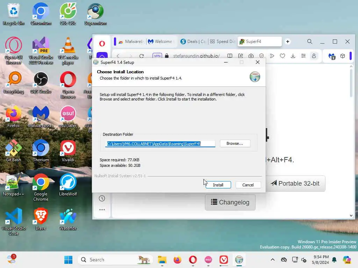Select the Brave desktop shortcut
This screenshot has width=358, height=268.
(x=41, y=219)
